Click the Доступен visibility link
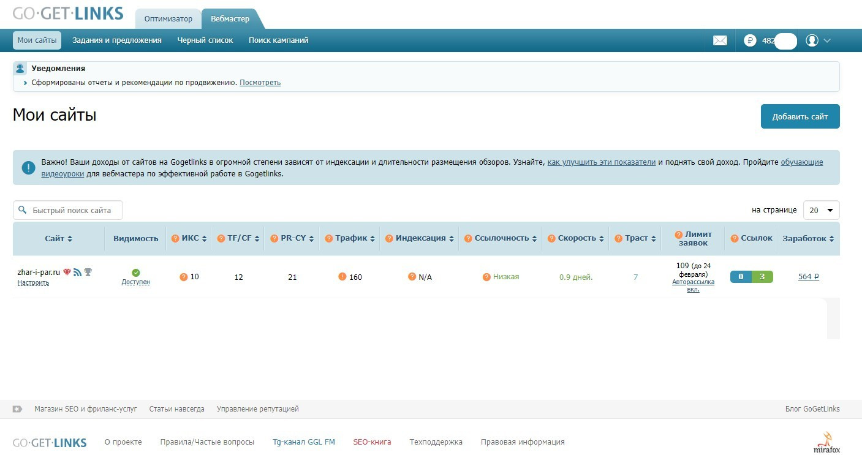 (x=136, y=282)
